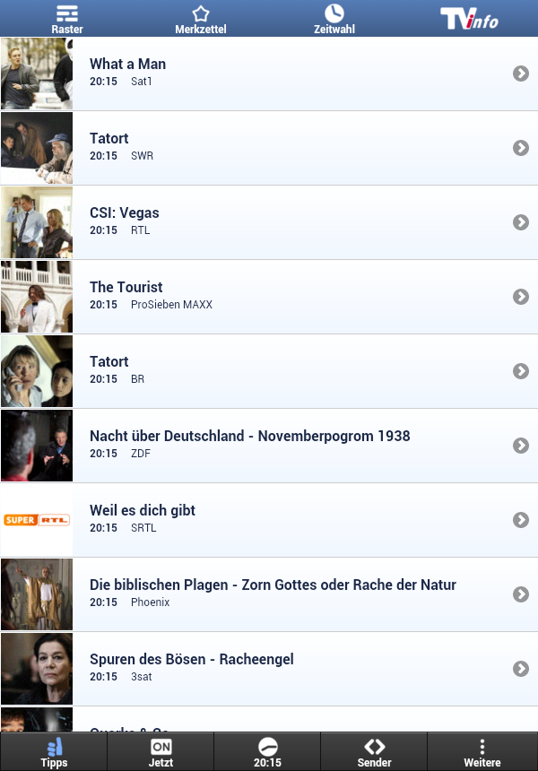Tap the TVinfo logo
The height and width of the screenshot is (771, 538).
(469, 19)
